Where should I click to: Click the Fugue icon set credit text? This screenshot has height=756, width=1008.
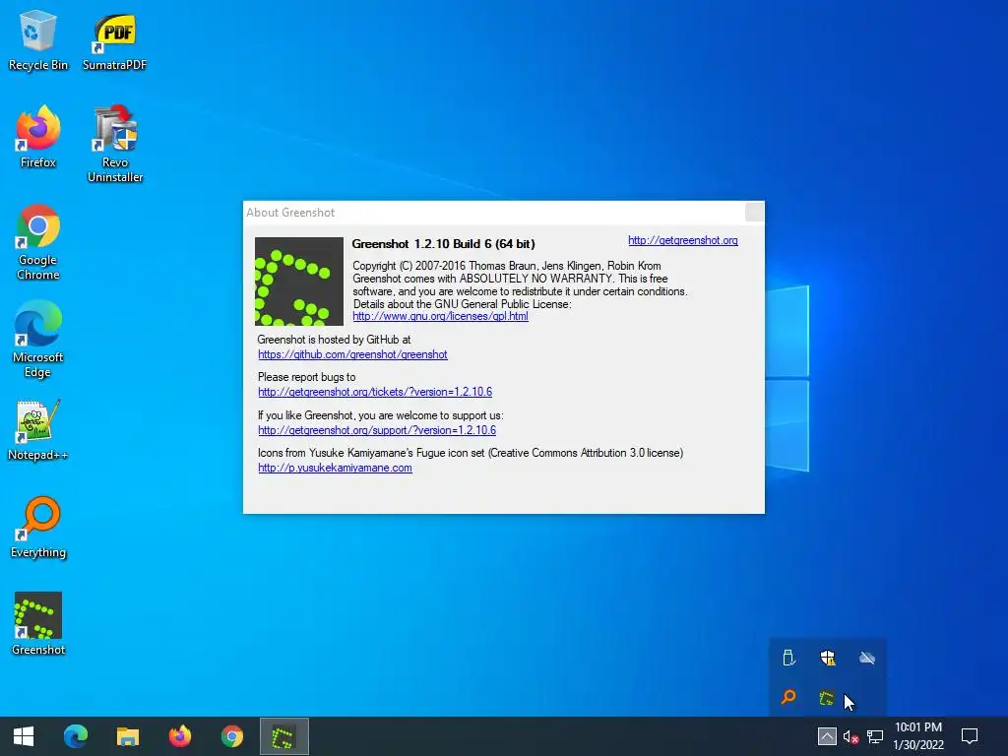click(470, 453)
